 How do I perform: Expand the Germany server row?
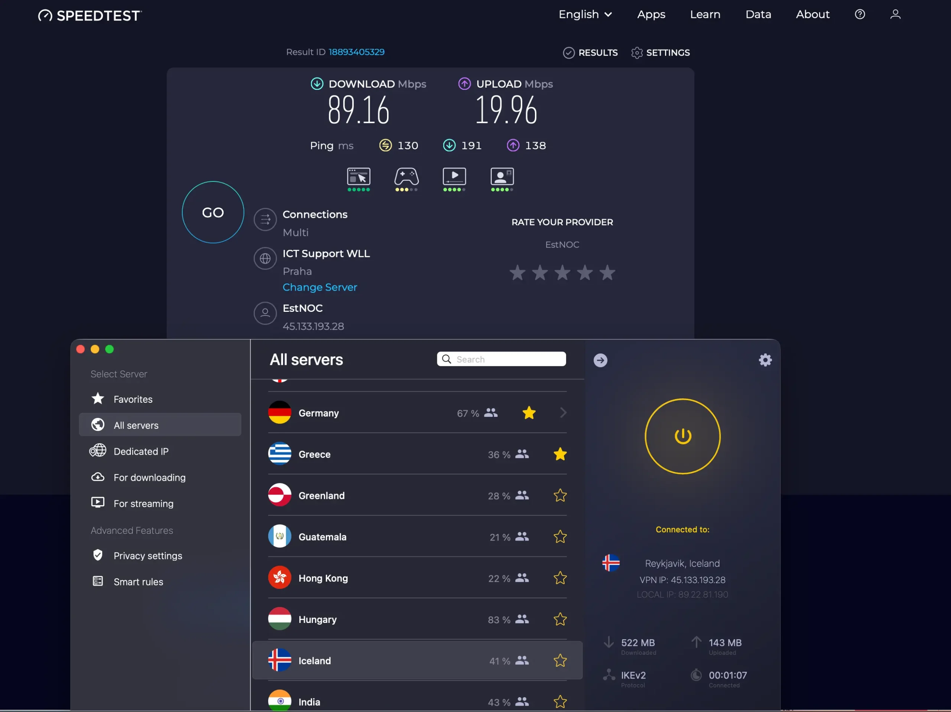[563, 413]
